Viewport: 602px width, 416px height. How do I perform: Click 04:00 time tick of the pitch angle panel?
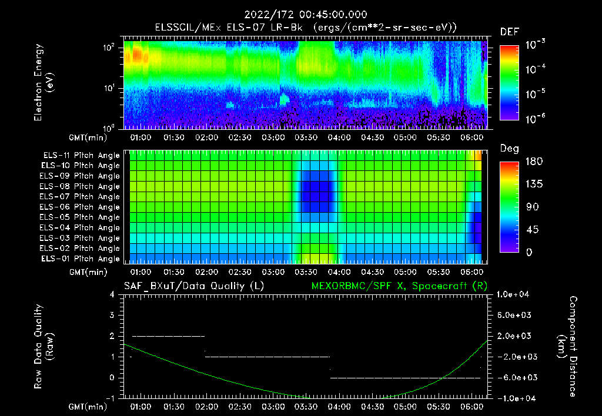(339, 272)
